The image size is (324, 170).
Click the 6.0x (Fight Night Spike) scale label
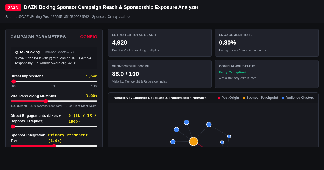tap(82, 106)
